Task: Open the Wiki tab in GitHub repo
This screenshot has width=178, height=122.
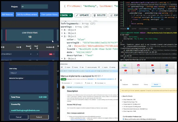Action: [x=82, y=67]
